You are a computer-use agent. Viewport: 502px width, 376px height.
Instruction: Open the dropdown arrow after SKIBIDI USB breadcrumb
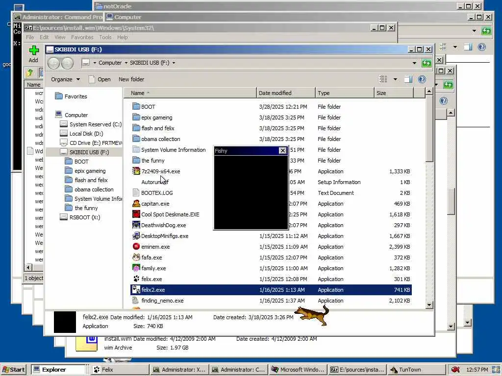174,63
